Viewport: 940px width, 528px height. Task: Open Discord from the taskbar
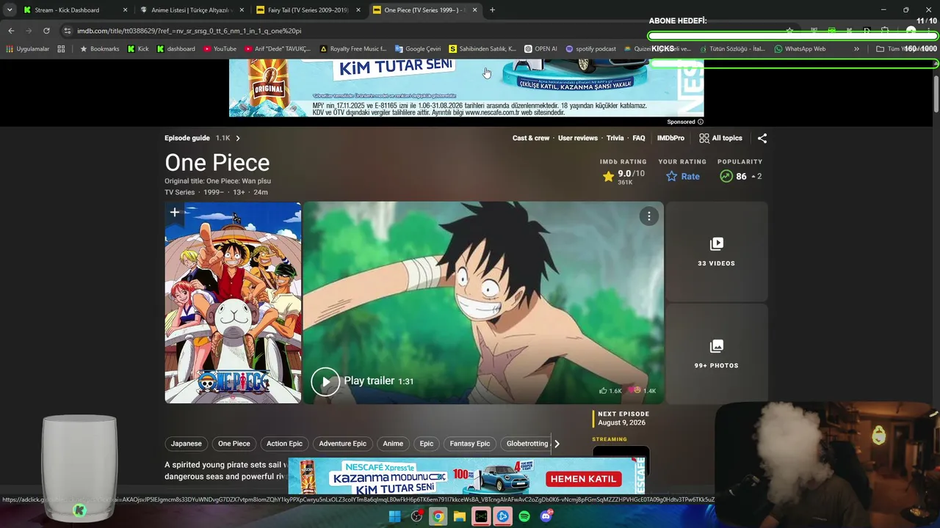tap(546, 516)
